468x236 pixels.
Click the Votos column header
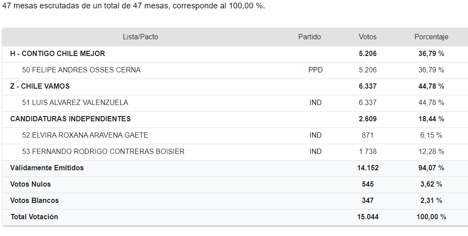point(367,37)
